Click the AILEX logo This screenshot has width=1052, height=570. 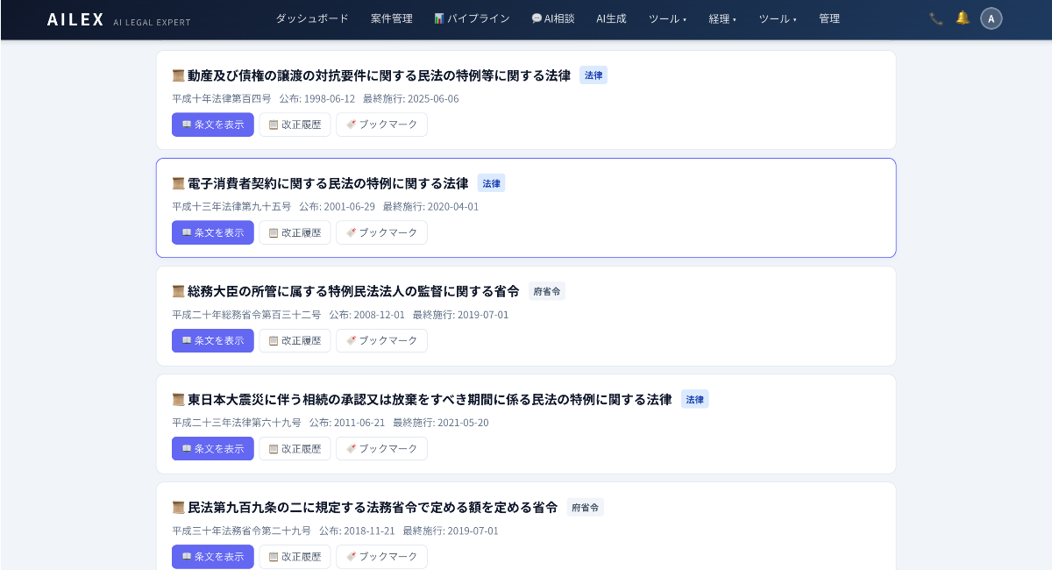(x=75, y=19)
